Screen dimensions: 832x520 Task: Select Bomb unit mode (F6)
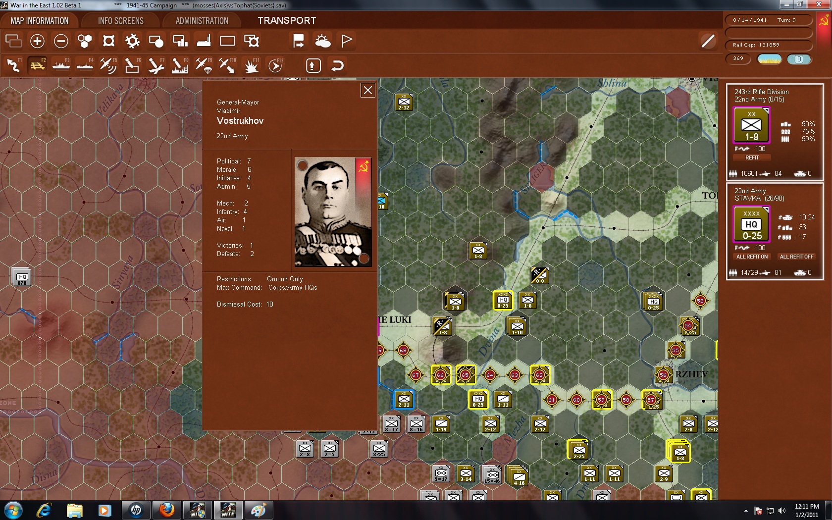coord(132,65)
